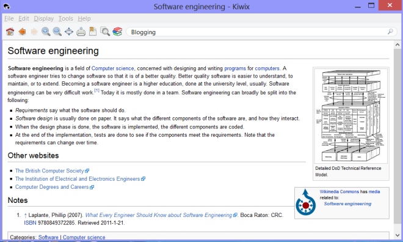
Task: Open the Software category link
Action: 48,237
